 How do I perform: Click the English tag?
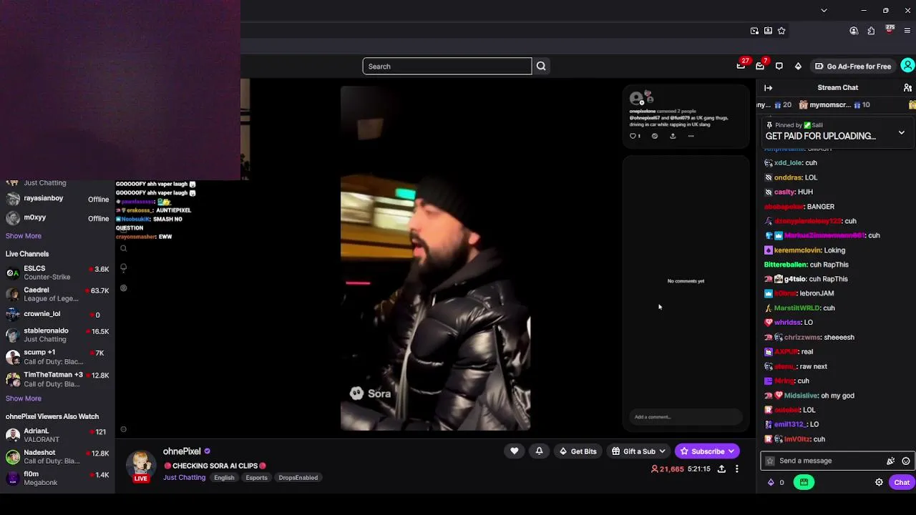tap(224, 478)
